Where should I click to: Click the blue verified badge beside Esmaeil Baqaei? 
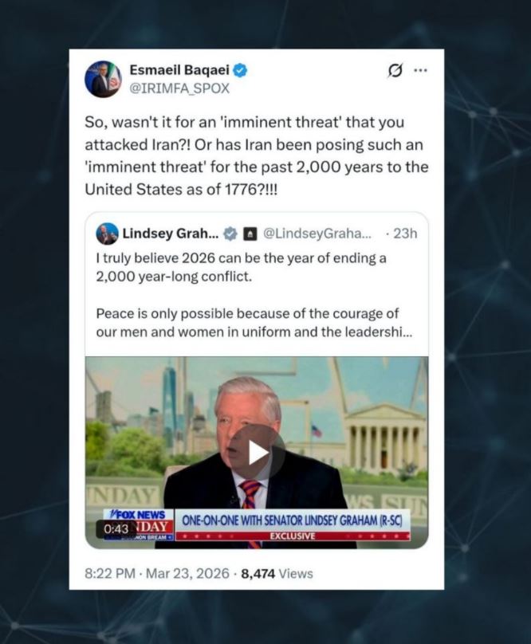pos(240,70)
